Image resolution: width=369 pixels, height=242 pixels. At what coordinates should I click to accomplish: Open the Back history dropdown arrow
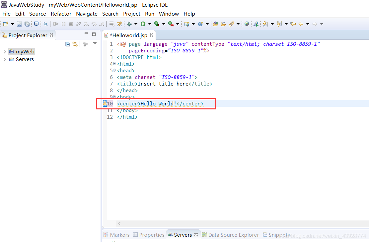(x=308, y=24)
